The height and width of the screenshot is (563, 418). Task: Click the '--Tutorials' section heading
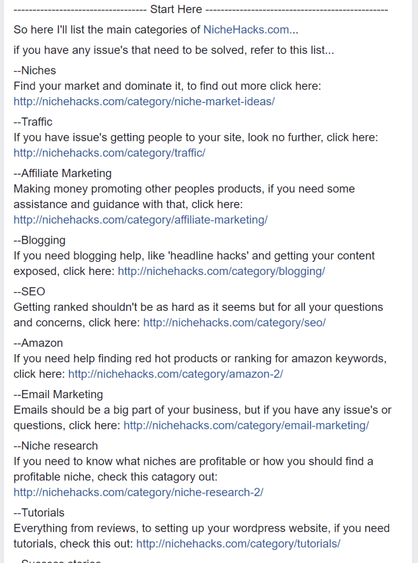(39, 513)
